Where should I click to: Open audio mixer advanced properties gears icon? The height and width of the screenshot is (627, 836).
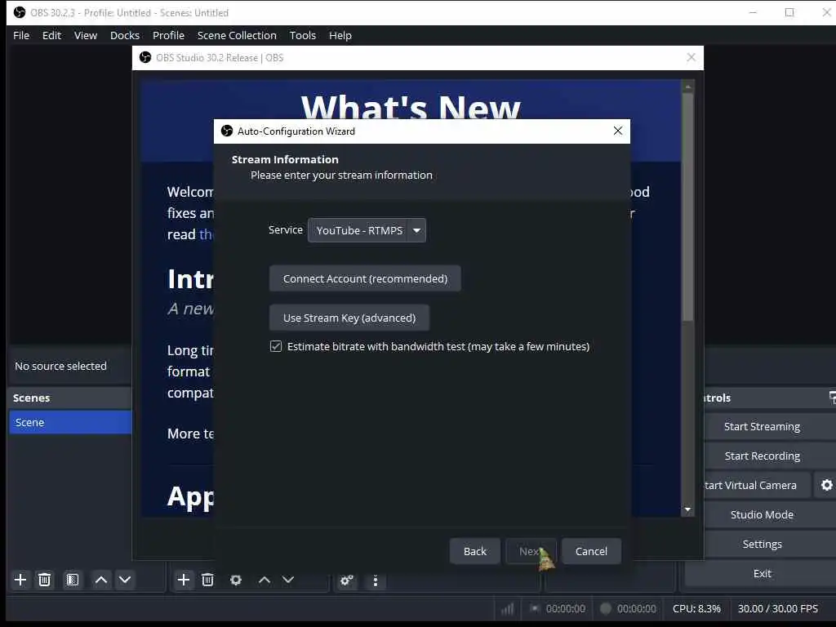[x=346, y=580]
